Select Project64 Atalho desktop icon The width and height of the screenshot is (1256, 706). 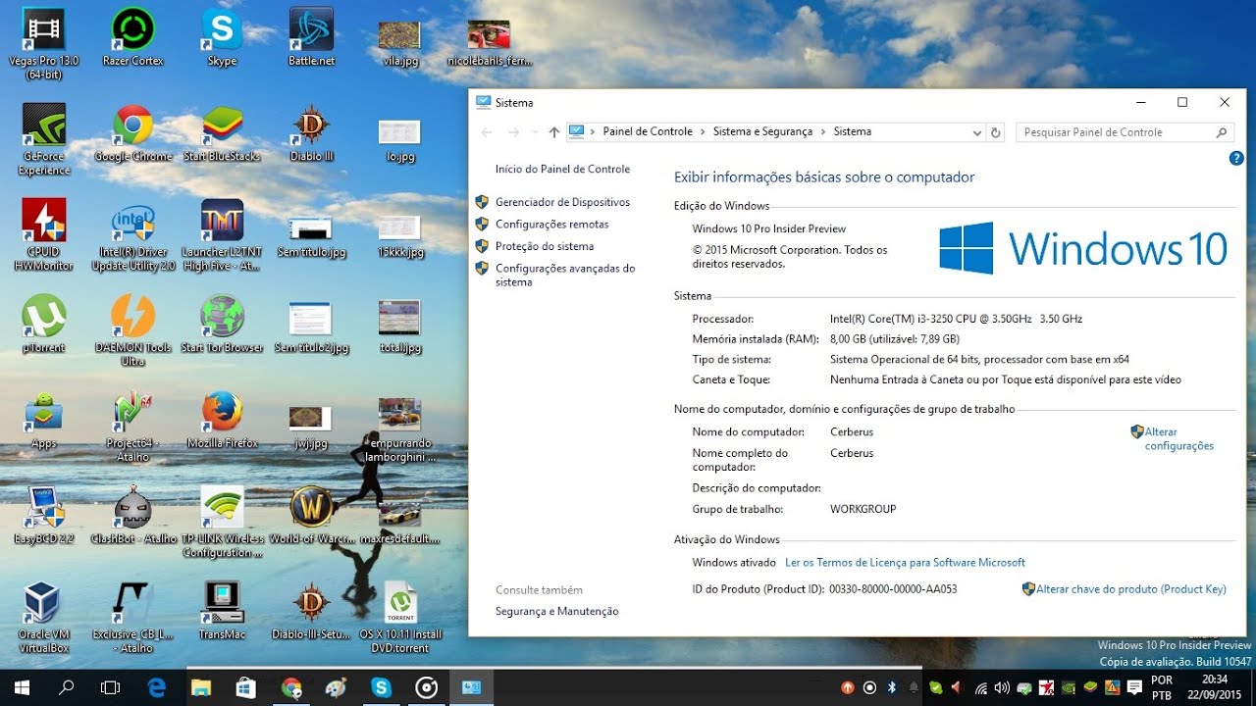[132, 427]
